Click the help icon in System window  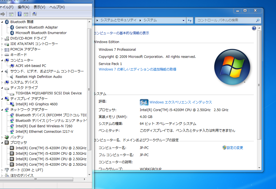click(x=254, y=28)
